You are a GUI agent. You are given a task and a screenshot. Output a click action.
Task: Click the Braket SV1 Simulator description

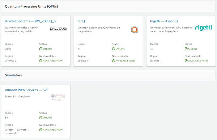coord(17,97)
